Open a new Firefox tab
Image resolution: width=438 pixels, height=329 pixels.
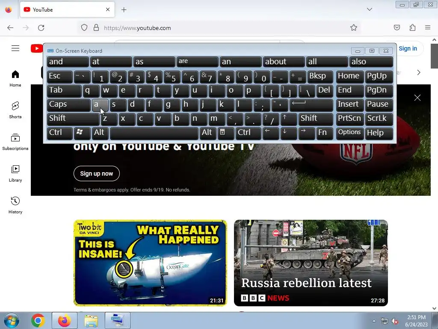(124, 10)
